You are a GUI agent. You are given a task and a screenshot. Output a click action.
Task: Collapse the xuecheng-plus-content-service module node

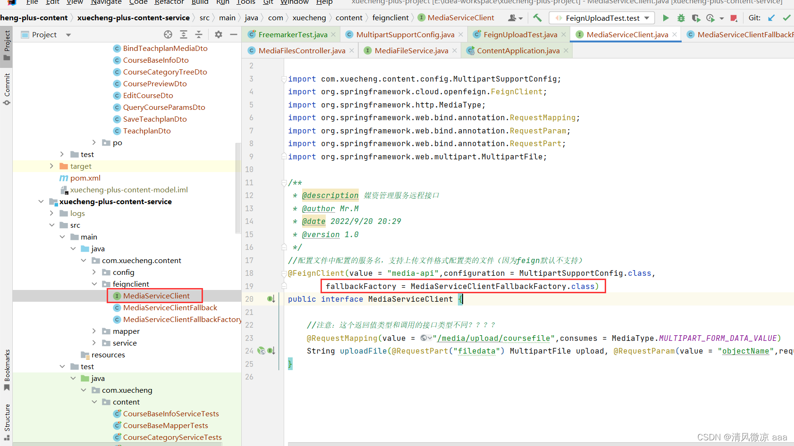(x=41, y=201)
